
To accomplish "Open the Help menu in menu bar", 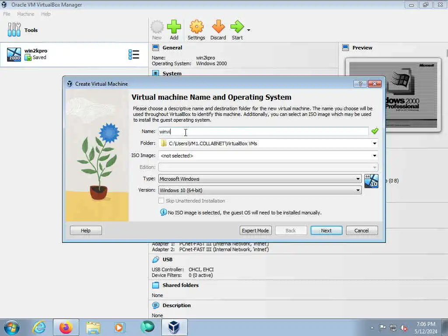I will (45, 14).
